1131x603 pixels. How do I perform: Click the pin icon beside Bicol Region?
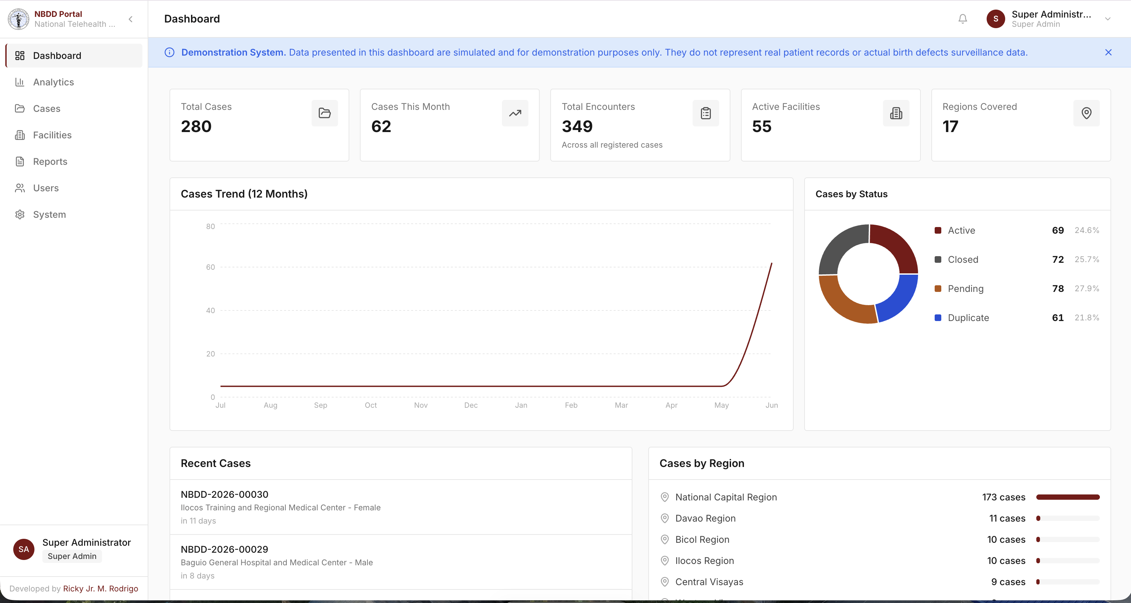pyautogui.click(x=665, y=539)
